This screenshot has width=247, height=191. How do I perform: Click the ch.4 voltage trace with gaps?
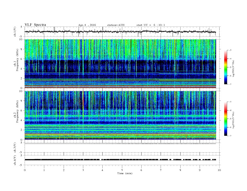(120, 160)
